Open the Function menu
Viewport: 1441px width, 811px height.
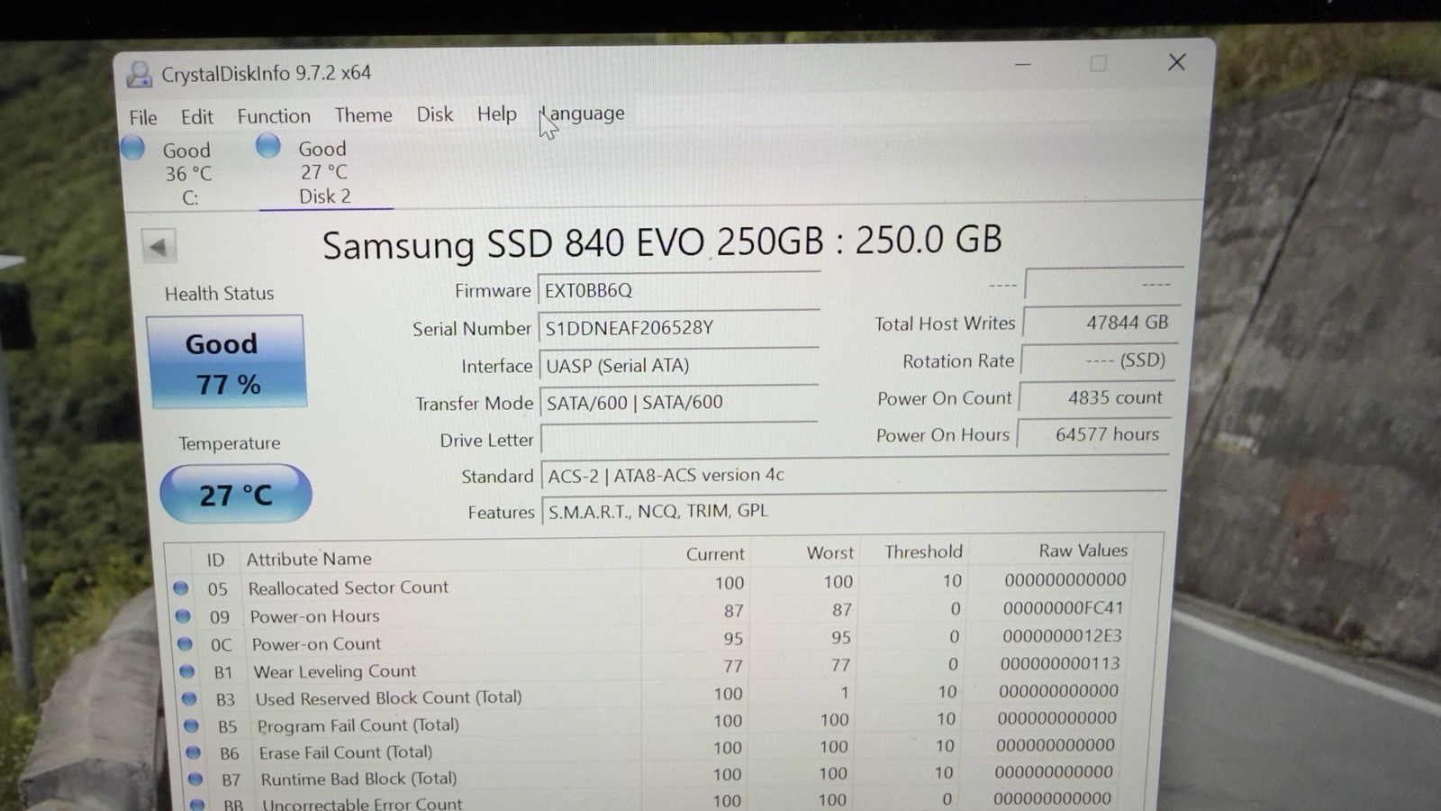pos(274,115)
